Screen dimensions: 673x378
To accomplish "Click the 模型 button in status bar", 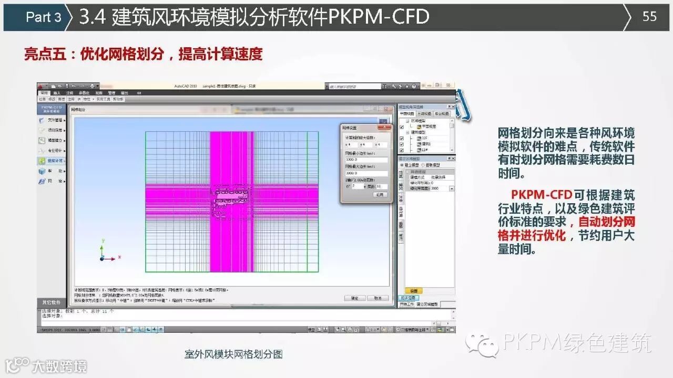I will (311, 329).
